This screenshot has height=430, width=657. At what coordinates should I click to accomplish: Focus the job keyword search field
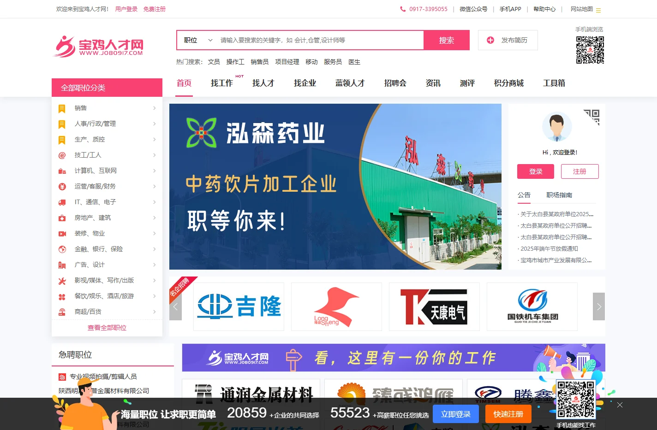tap(319, 40)
